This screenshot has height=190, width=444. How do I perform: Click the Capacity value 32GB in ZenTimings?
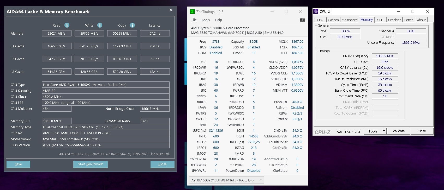254,41
